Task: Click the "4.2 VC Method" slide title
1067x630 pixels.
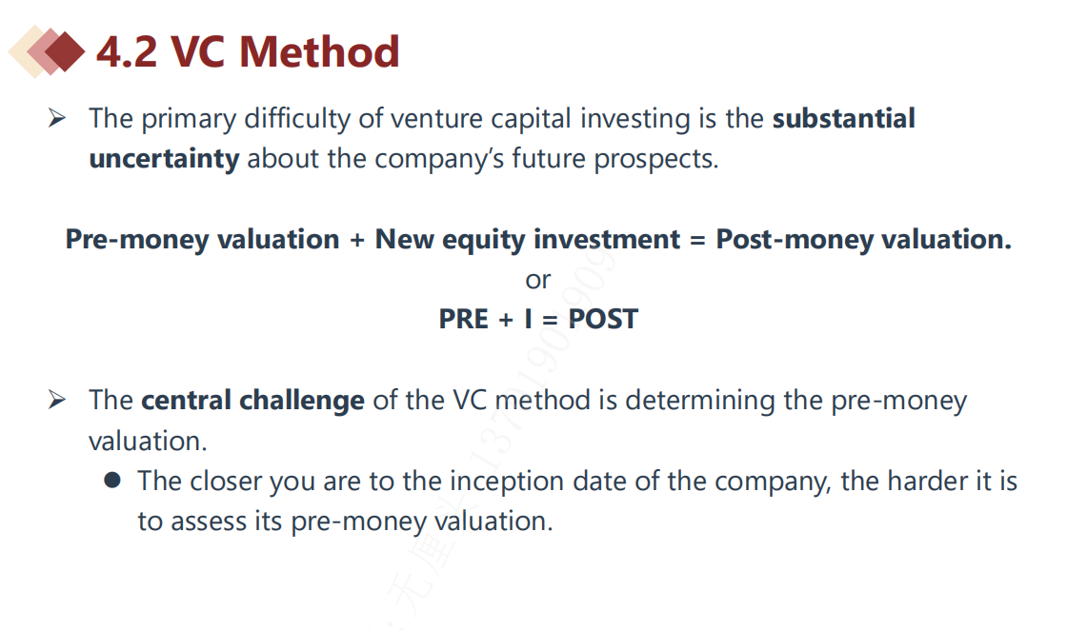Action: pos(248,51)
